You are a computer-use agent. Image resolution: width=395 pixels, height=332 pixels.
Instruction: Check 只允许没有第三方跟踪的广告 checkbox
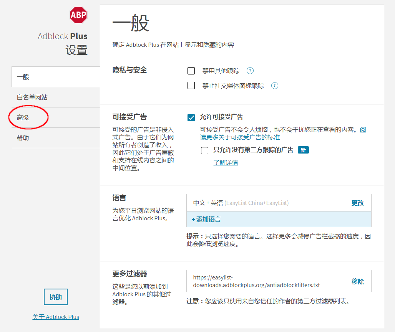(x=204, y=150)
